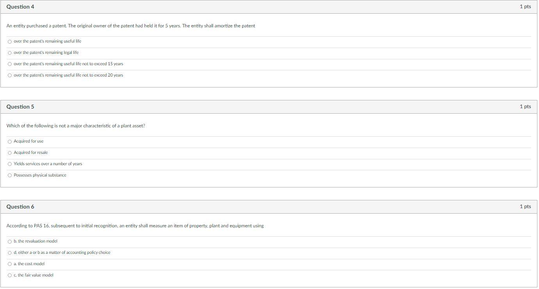Select "Acquired for resale" answer

click(x=9, y=153)
